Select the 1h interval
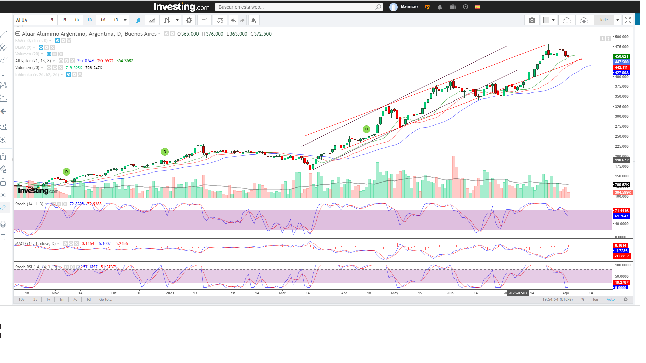Screen dimensions: 646x363 tap(77, 20)
